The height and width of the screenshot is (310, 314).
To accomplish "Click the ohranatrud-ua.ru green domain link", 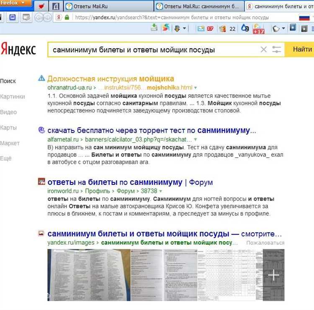I will coord(69,88).
